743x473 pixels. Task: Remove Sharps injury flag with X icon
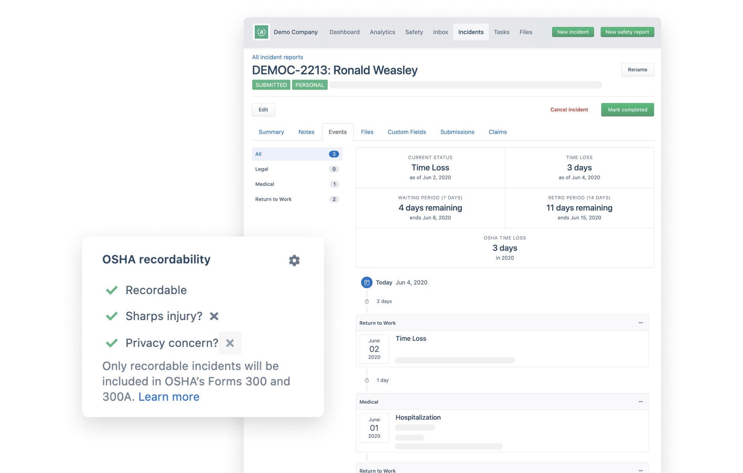point(214,316)
